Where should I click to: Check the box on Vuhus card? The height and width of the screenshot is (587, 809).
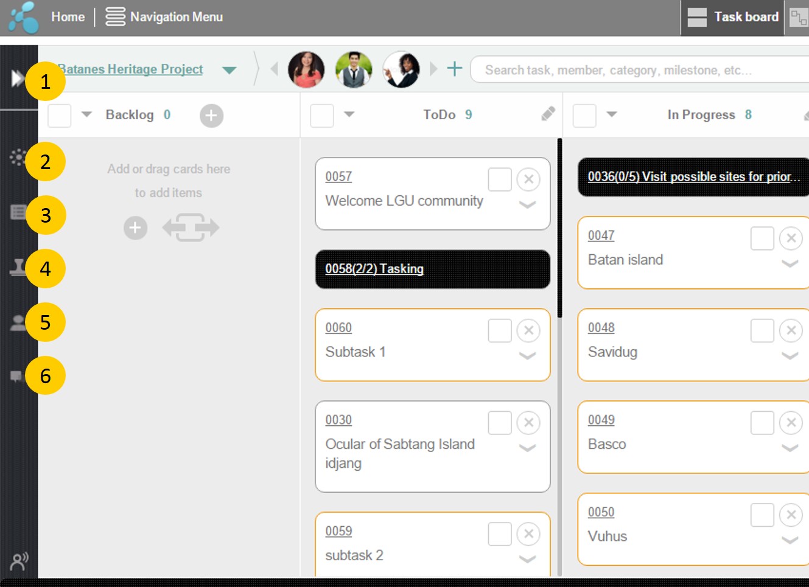[762, 515]
